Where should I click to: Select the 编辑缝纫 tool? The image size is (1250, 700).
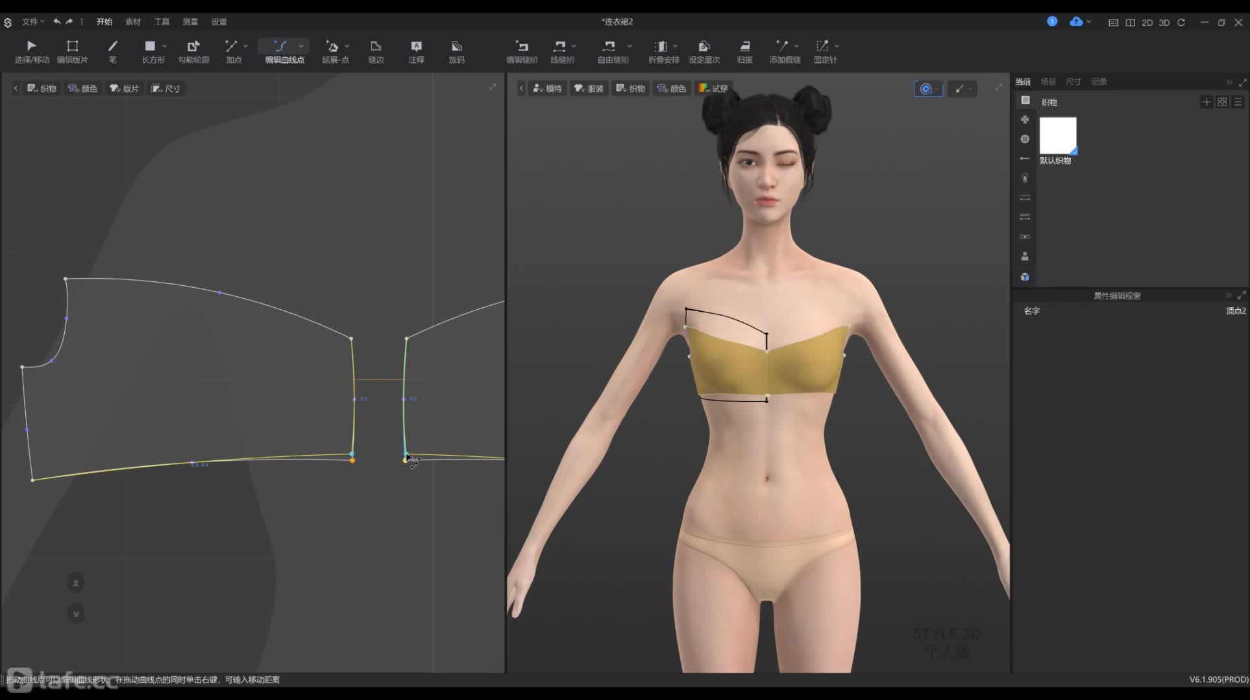pos(522,52)
